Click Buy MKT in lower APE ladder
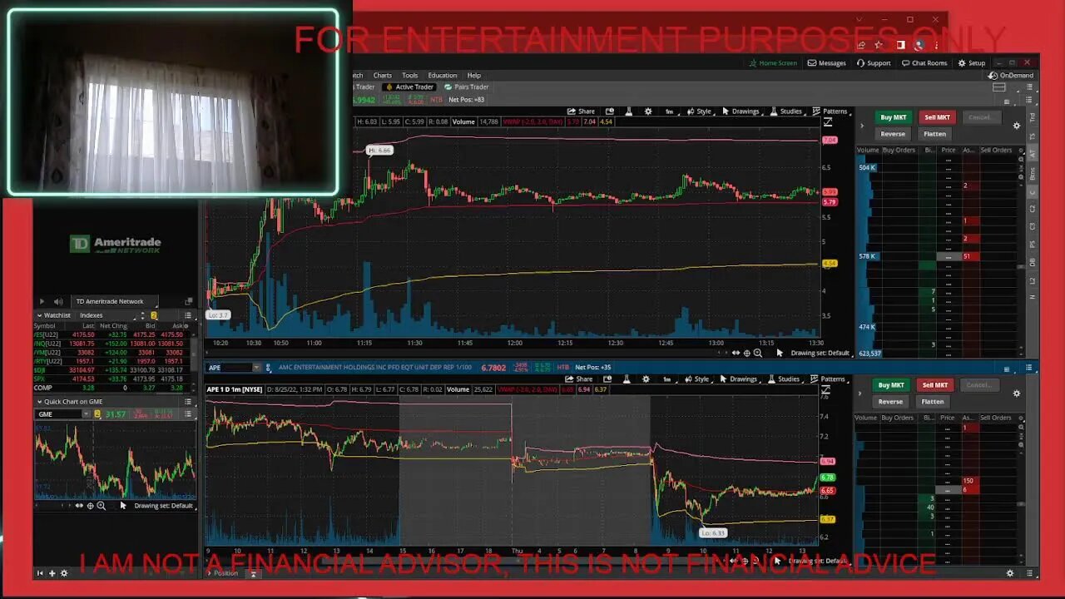 click(x=891, y=385)
